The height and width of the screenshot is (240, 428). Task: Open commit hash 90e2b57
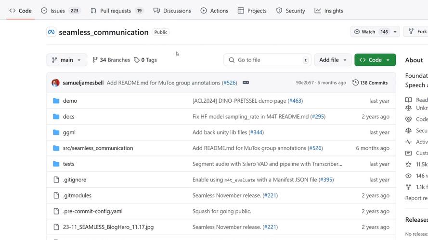(x=305, y=83)
